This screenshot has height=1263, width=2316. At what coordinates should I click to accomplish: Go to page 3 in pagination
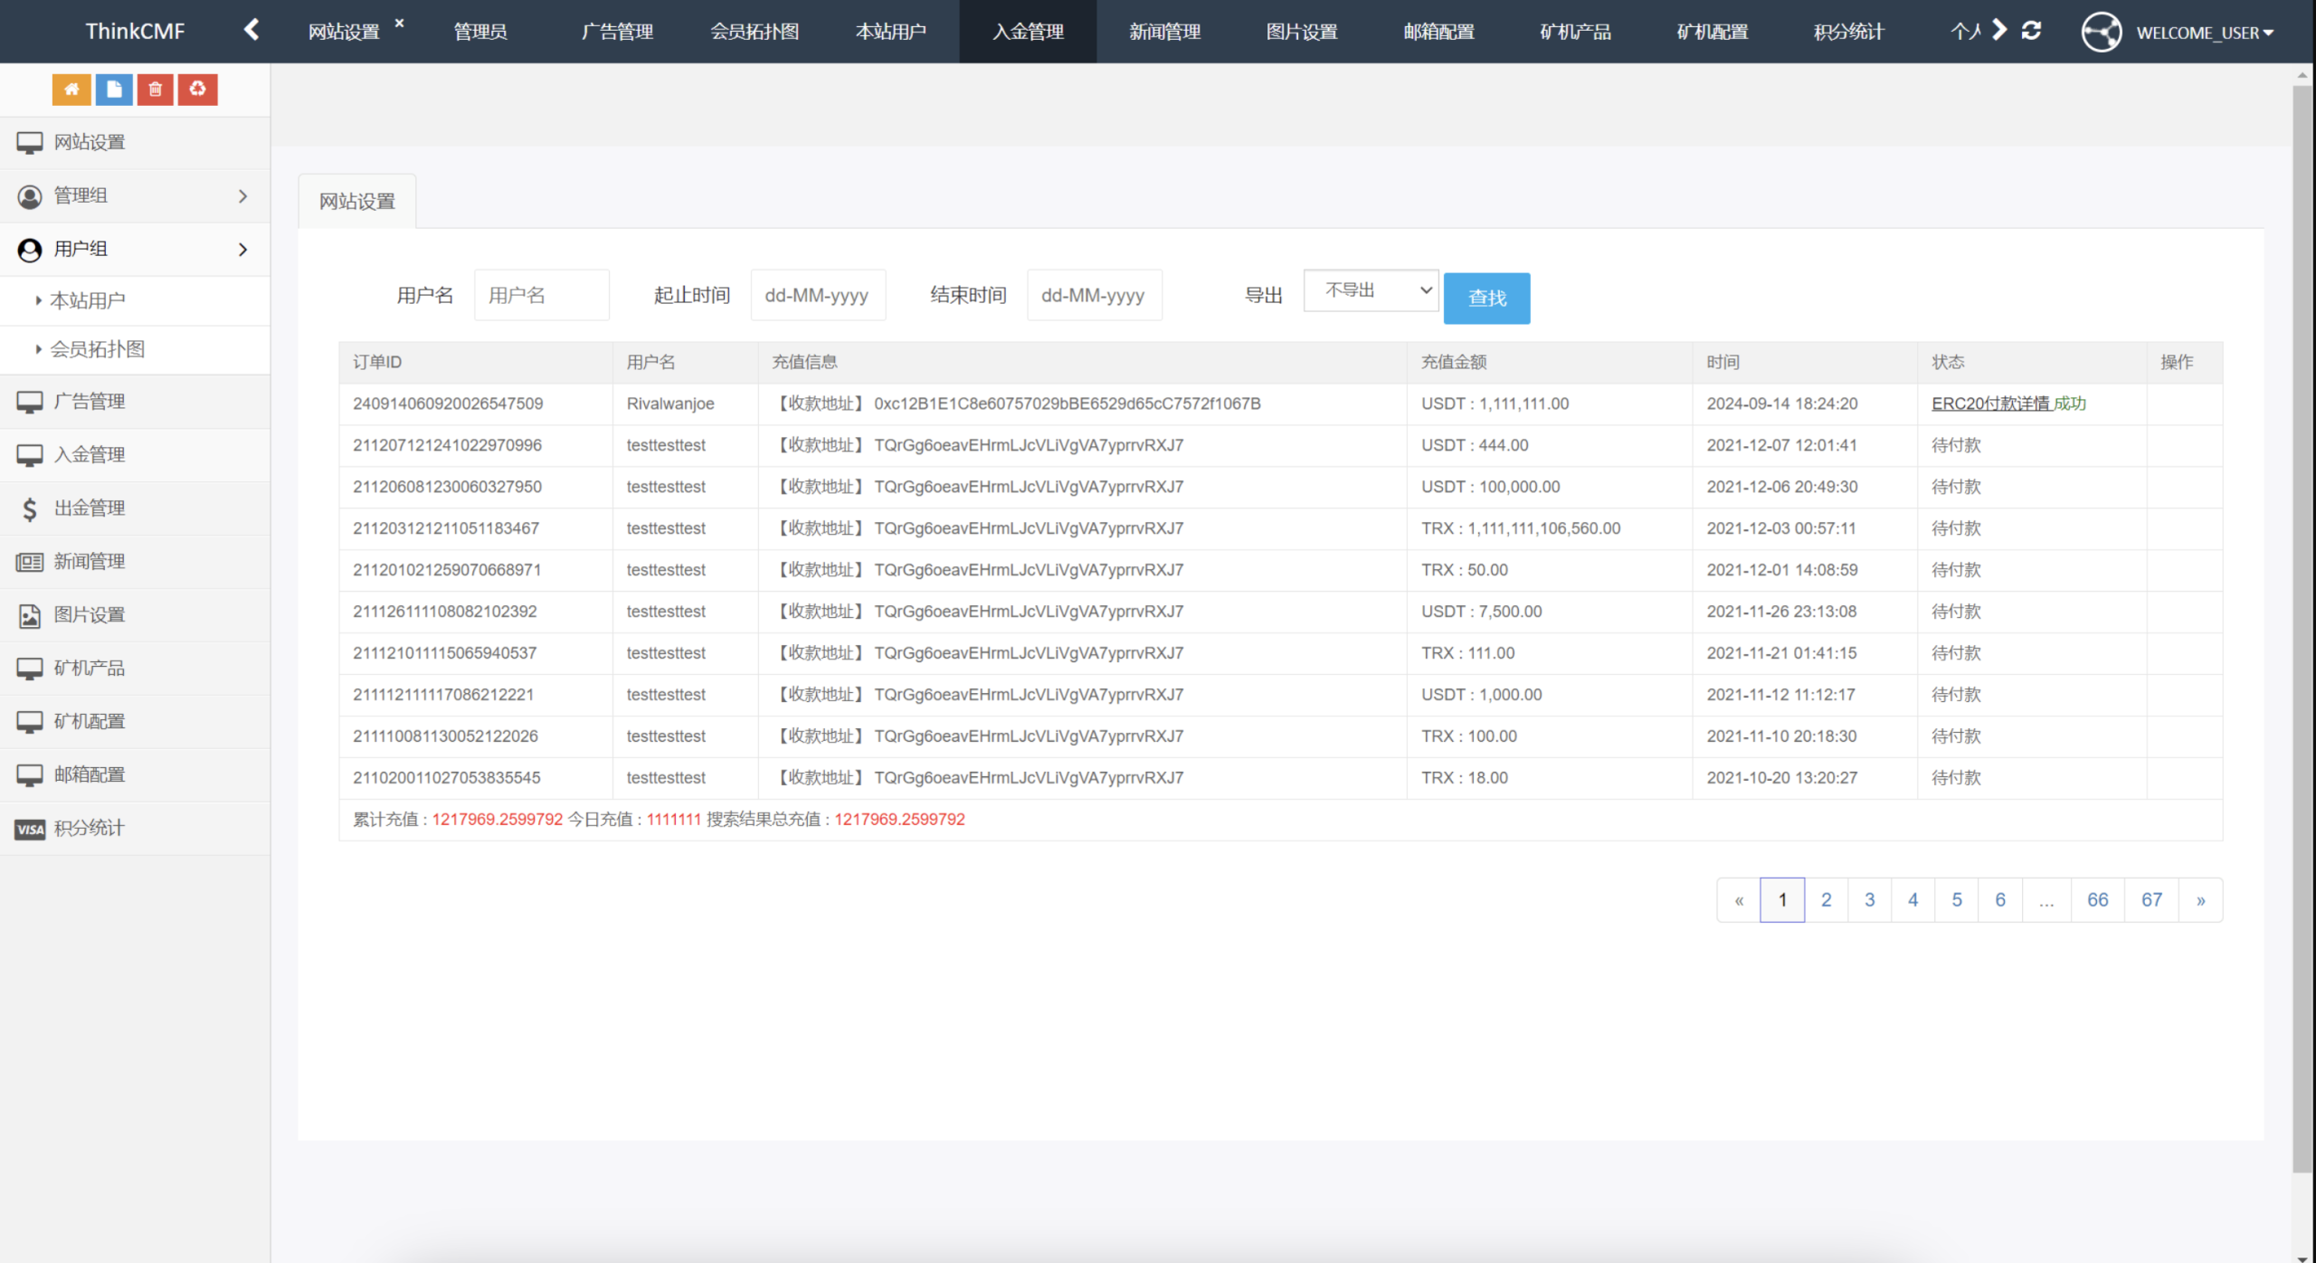(1869, 899)
